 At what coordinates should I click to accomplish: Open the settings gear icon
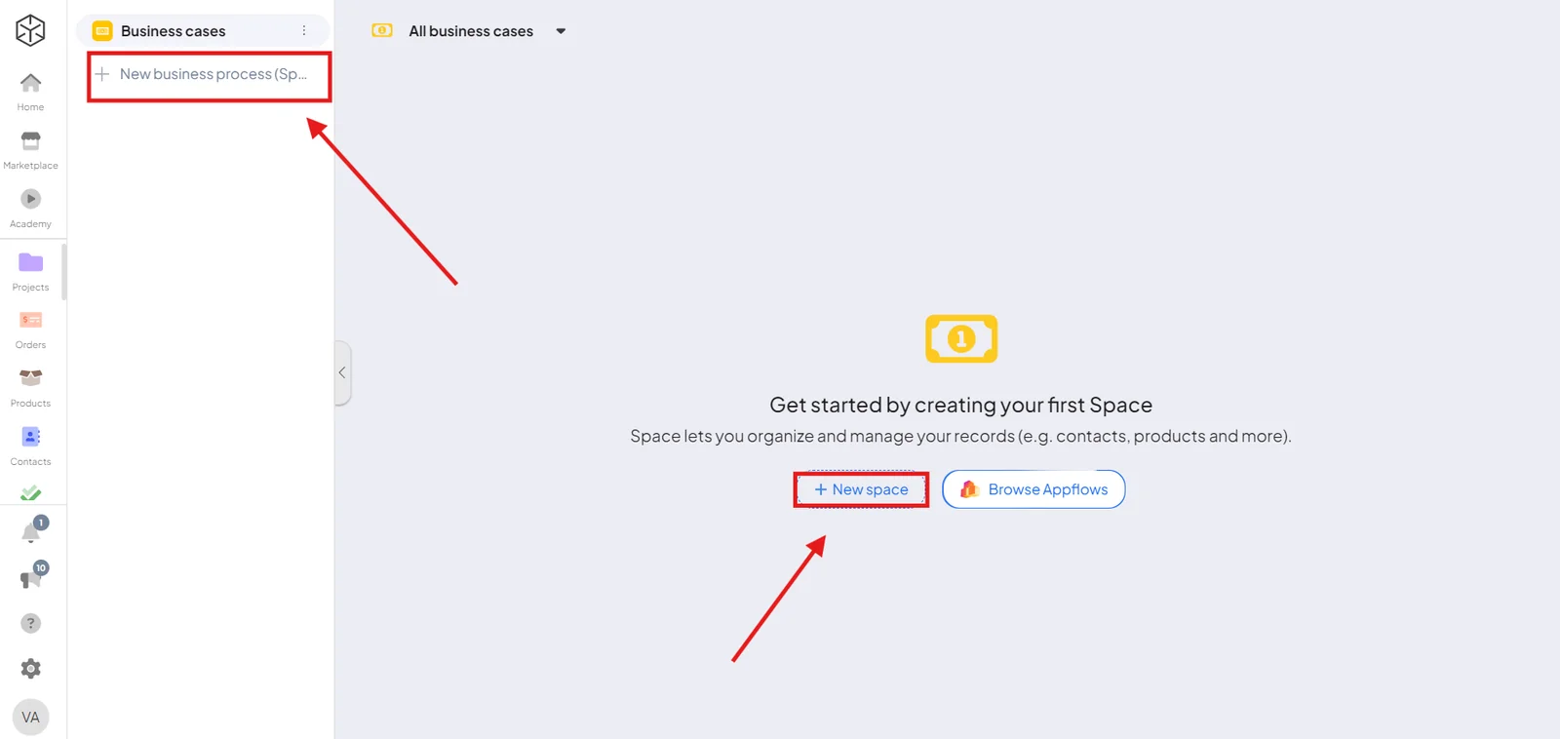tap(30, 669)
